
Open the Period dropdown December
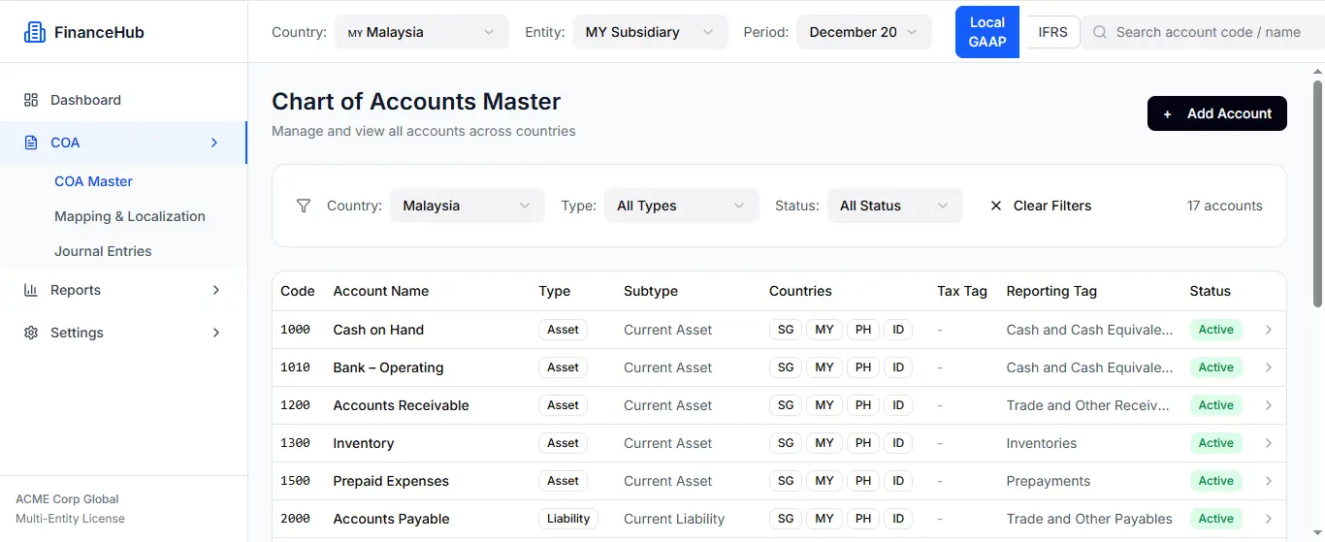pos(864,32)
